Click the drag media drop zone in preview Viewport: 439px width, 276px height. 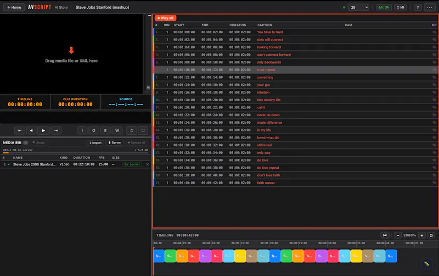coord(71,54)
